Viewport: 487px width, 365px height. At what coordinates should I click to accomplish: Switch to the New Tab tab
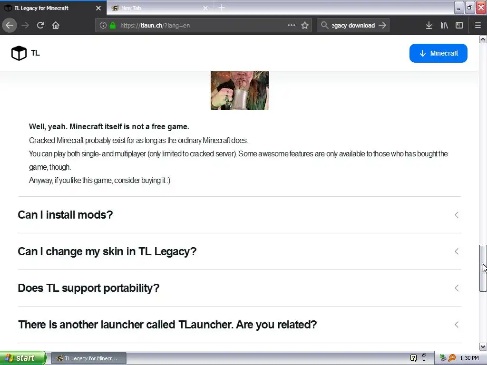[x=160, y=8]
